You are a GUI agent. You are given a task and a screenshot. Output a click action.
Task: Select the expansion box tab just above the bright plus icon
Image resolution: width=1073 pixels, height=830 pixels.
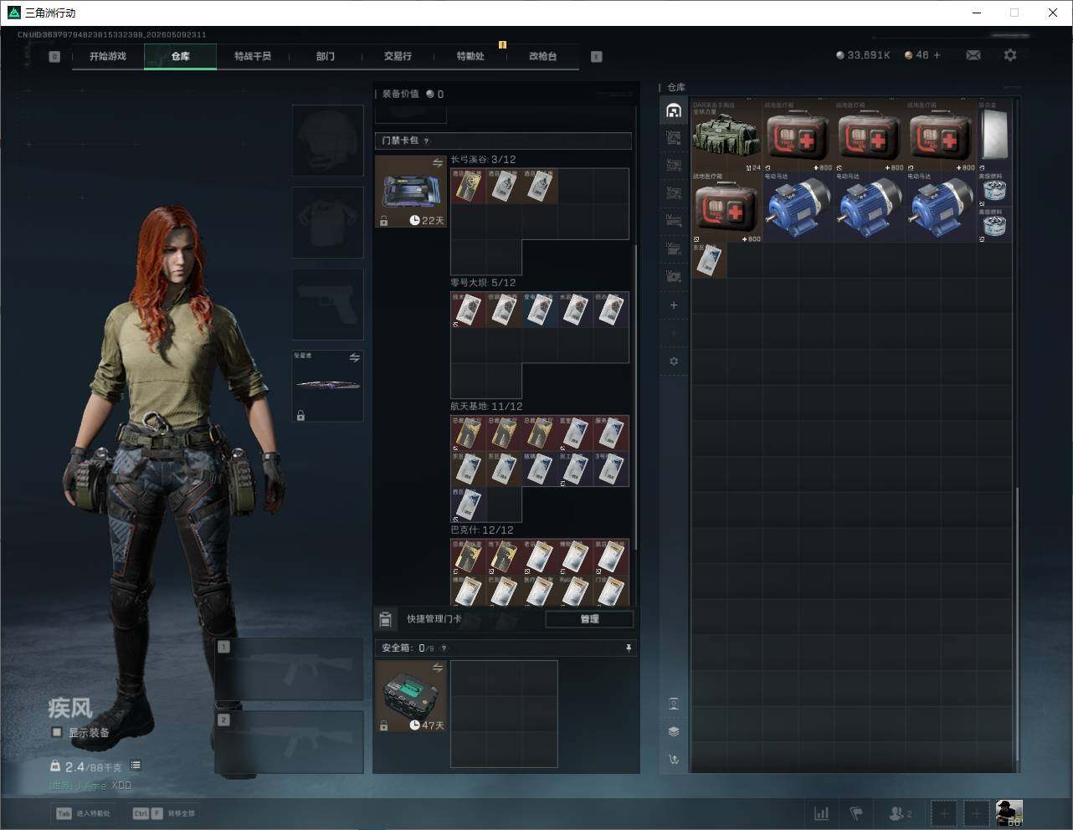pyautogui.click(x=674, y=276)
